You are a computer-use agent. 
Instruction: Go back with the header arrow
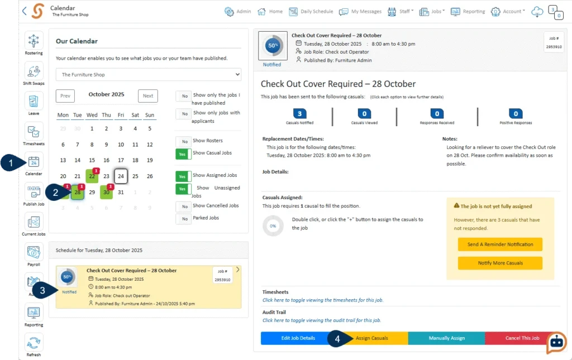click(25, 11)
